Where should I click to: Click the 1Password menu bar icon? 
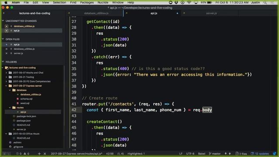183,3
